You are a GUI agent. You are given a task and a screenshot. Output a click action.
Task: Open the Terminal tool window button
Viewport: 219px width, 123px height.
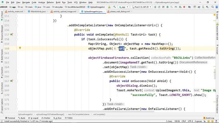pyautogui.click(x=10, y=118)
